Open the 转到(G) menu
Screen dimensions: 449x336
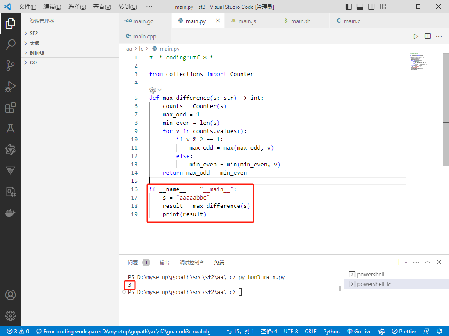[x=128, y=7]
